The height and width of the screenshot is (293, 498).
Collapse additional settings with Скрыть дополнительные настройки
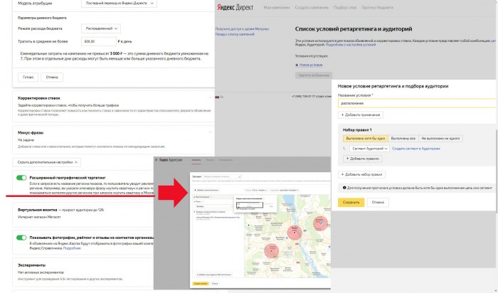pos(47,162)
